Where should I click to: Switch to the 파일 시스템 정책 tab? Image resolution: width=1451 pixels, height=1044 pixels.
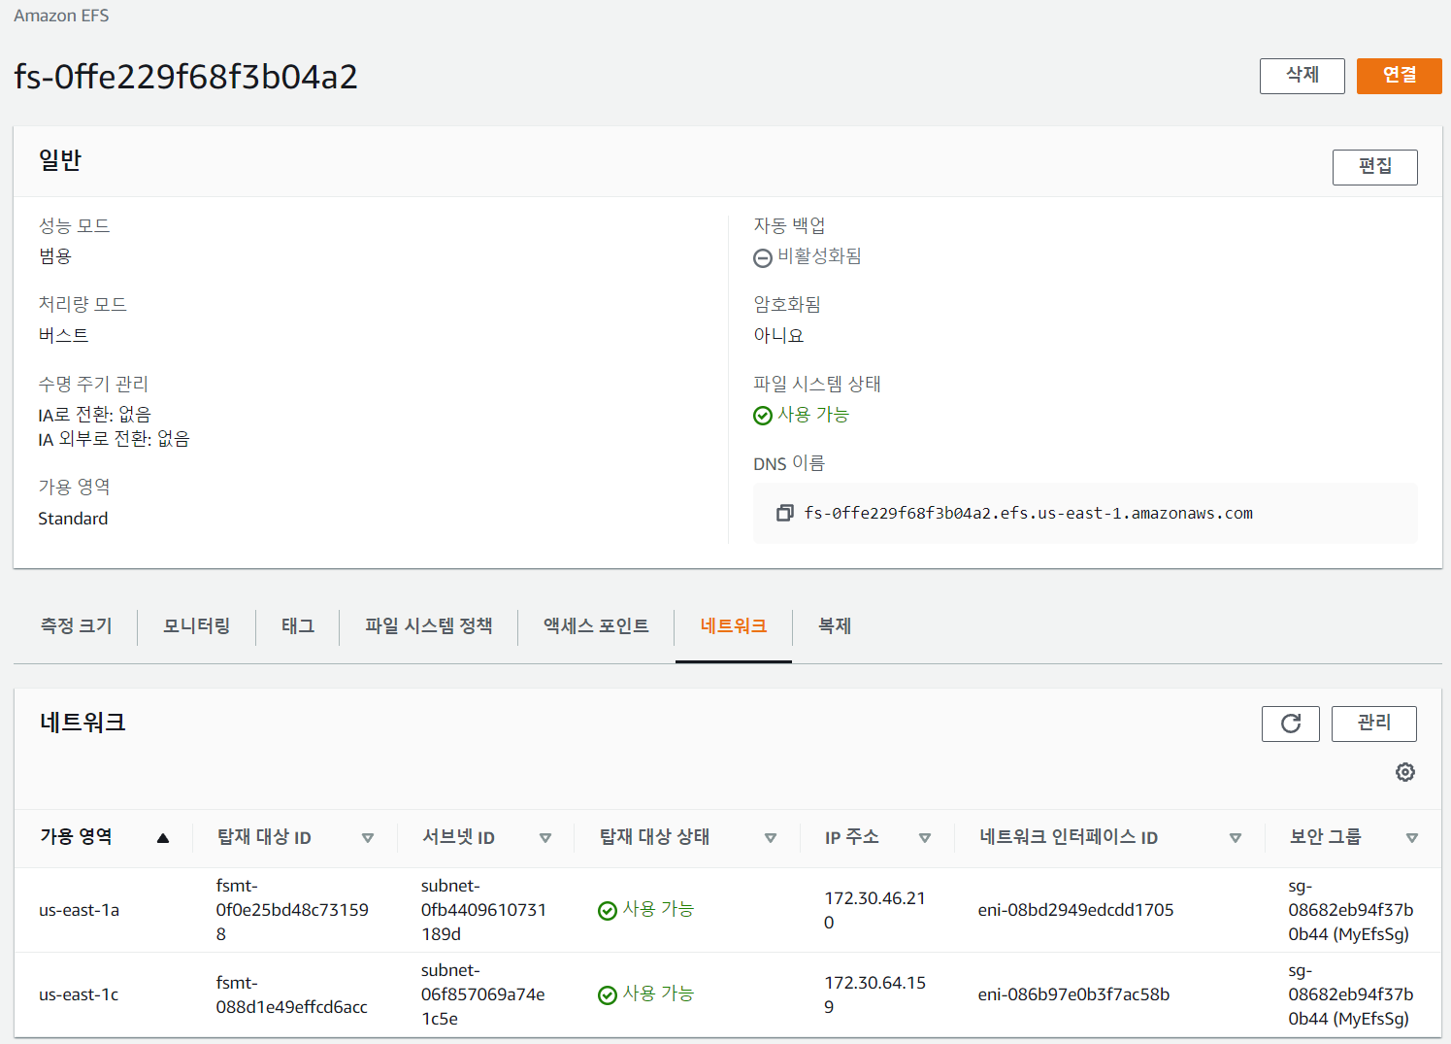(428, 626)
